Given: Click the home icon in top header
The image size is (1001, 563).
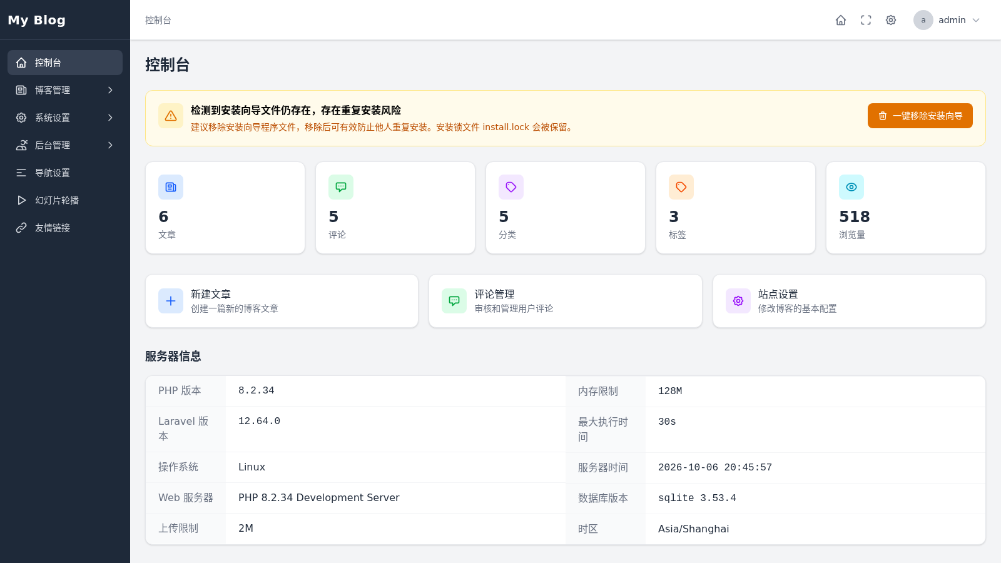Looking at the screenshot, I should click(x=841, y=20).
